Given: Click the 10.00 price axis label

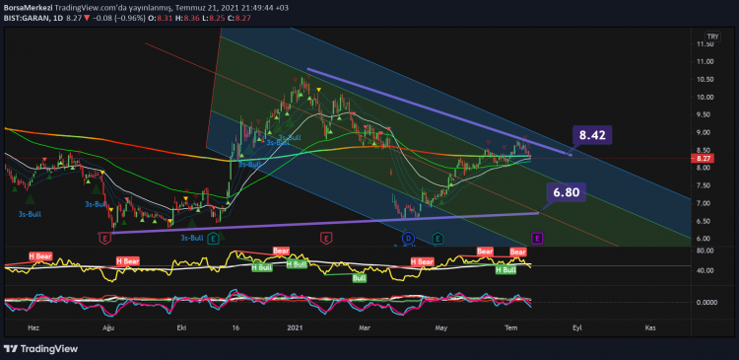Looking at the screenshot, I should 706,98.
